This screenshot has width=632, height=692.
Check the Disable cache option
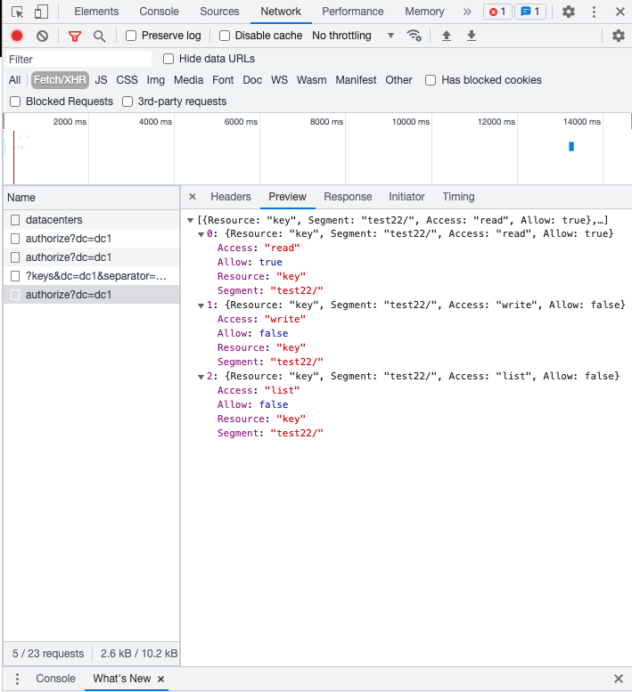(x=225, y=36)
